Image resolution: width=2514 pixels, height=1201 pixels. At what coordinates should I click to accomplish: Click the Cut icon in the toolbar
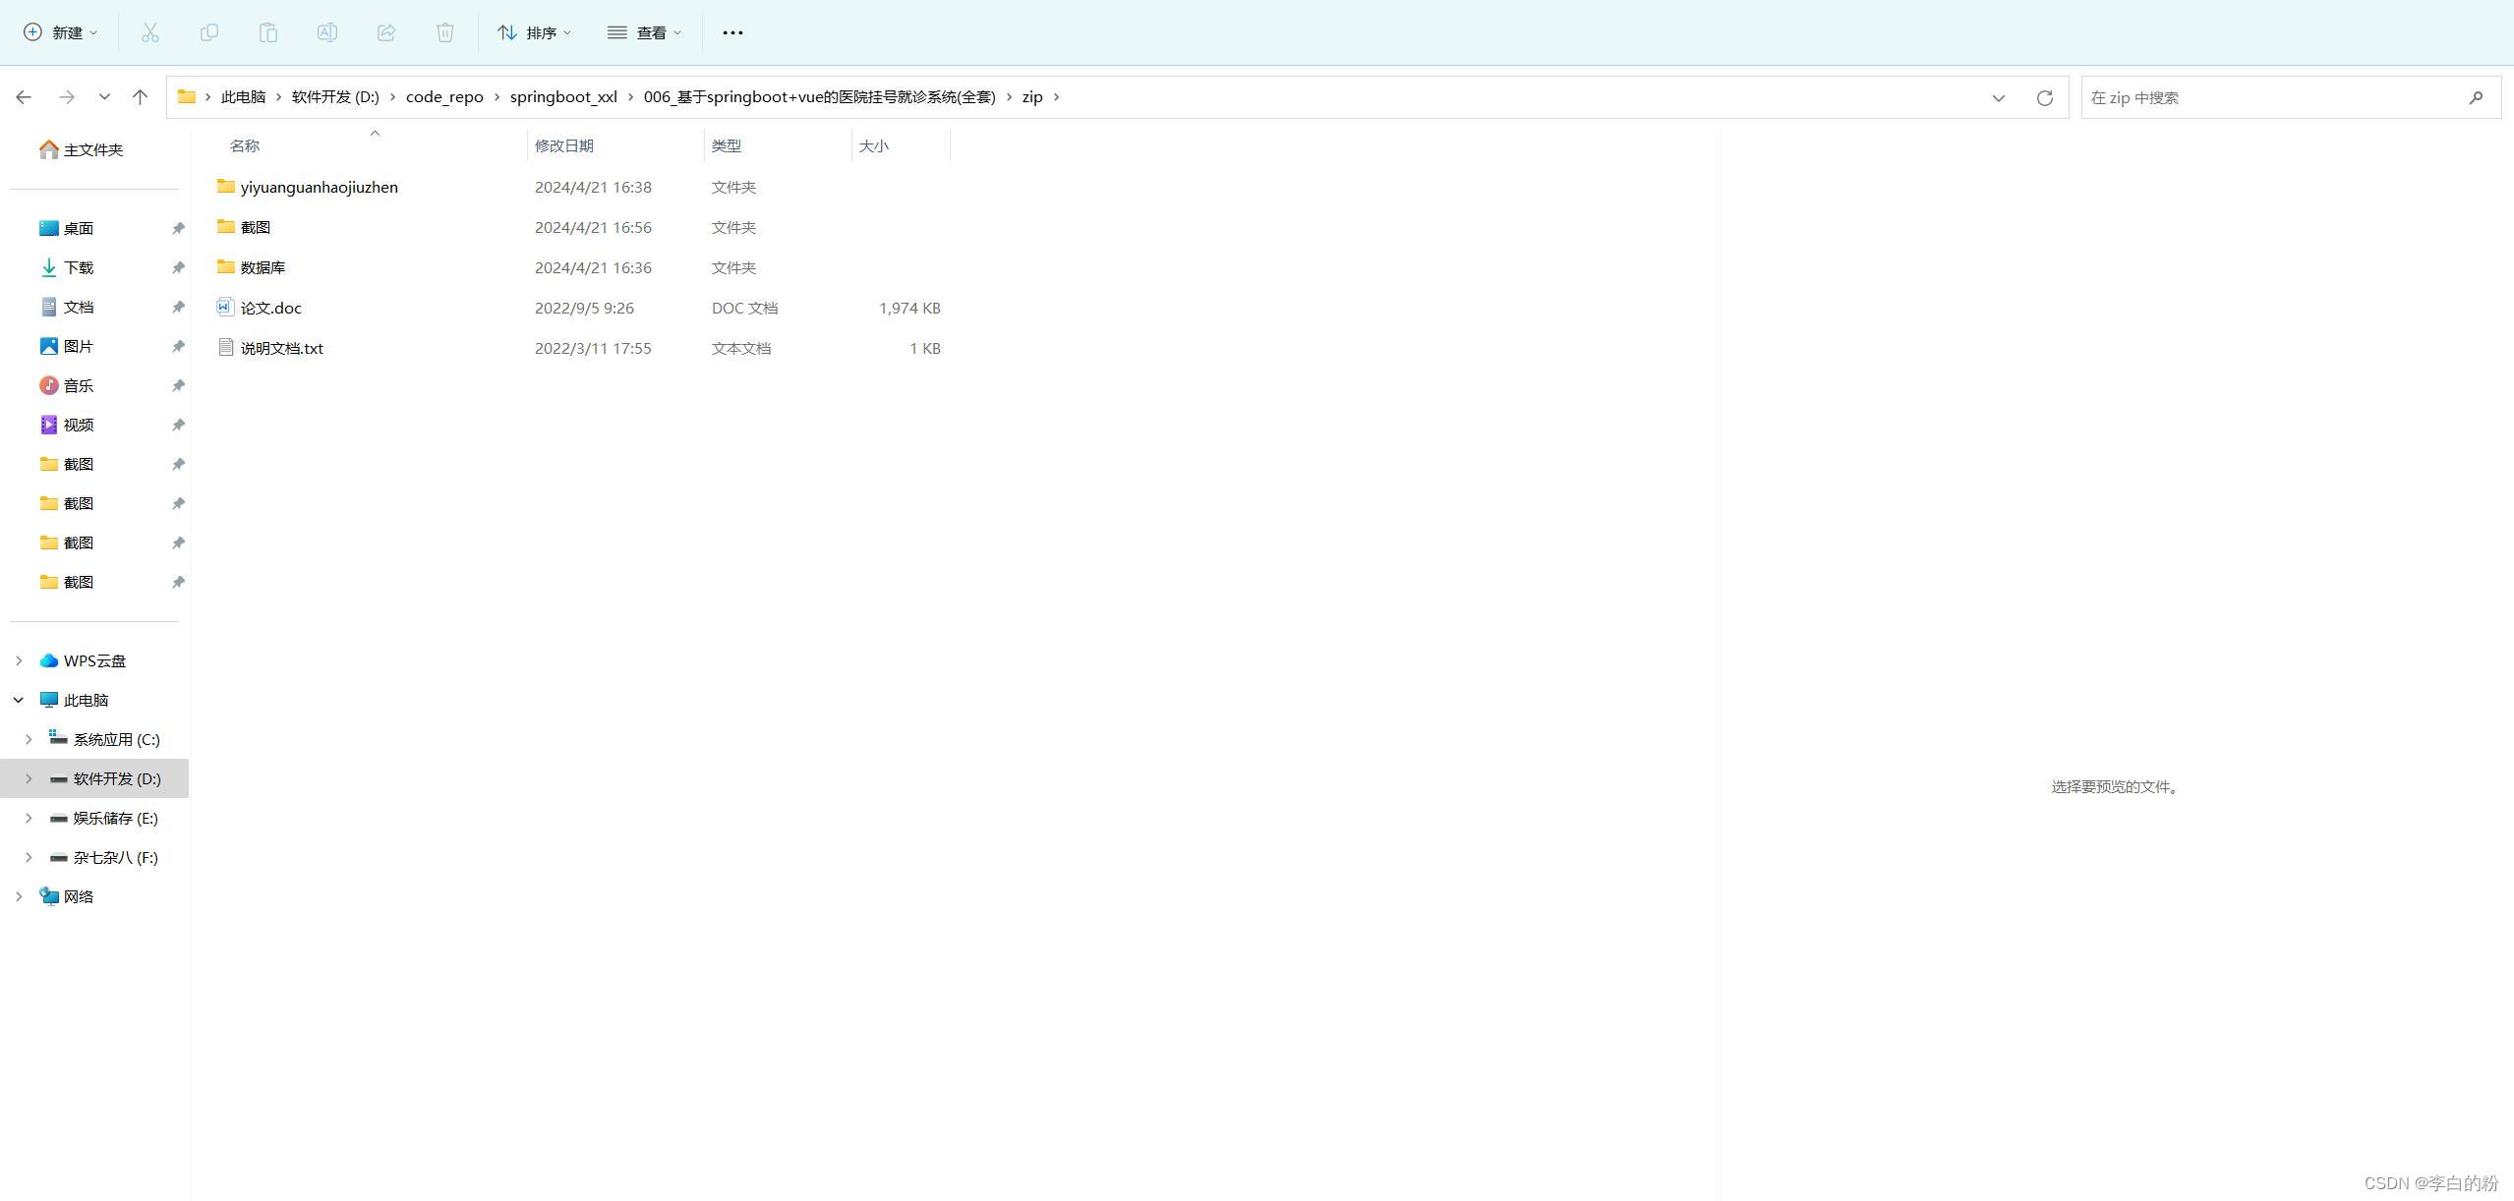(149, 32)
